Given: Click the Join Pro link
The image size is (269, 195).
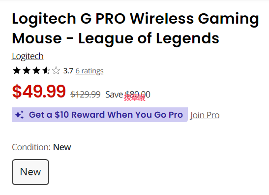Looking at the screenshot, I should pyautogui.click(x=205, y=115).
